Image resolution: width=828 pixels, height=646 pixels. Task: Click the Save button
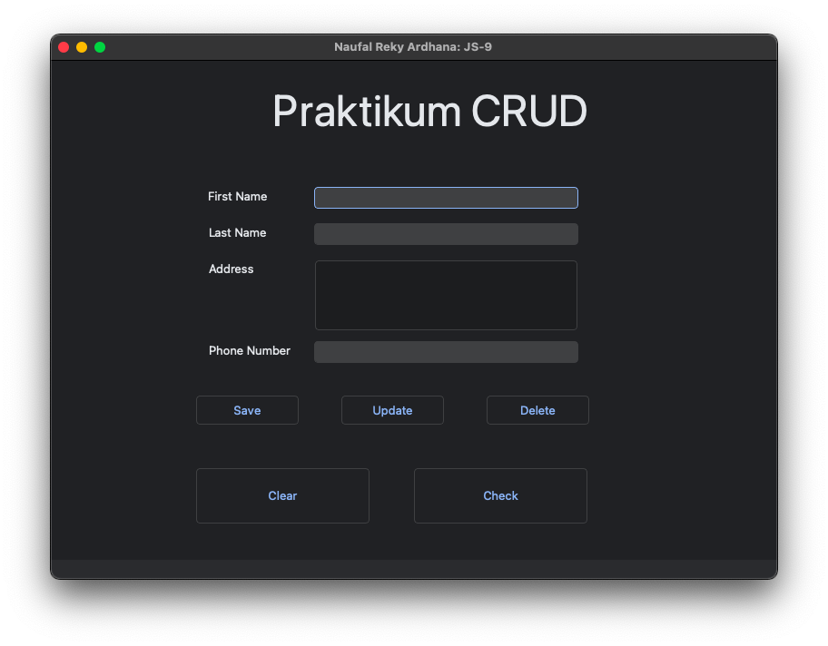247,410
